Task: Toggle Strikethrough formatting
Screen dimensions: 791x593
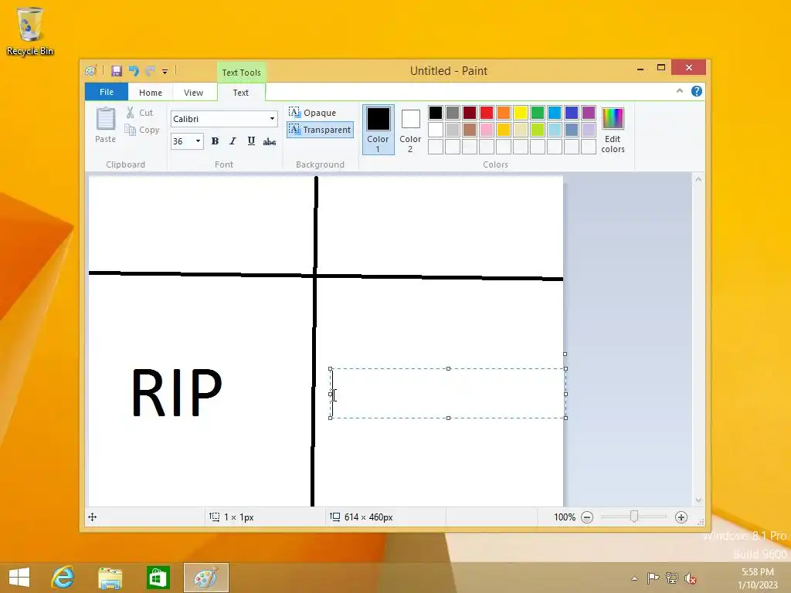Action: coord(270,142)
